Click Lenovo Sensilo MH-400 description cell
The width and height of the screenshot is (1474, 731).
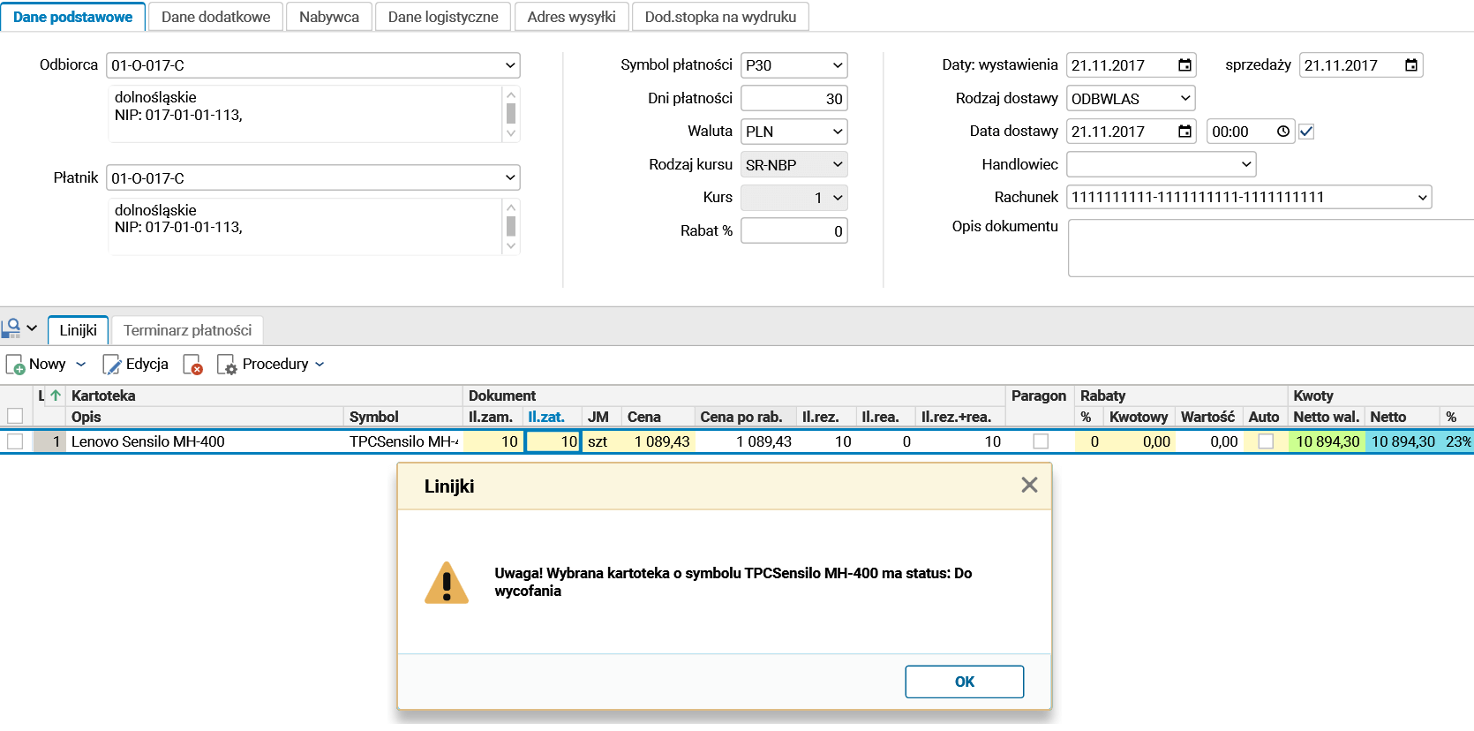click(205, 441)
